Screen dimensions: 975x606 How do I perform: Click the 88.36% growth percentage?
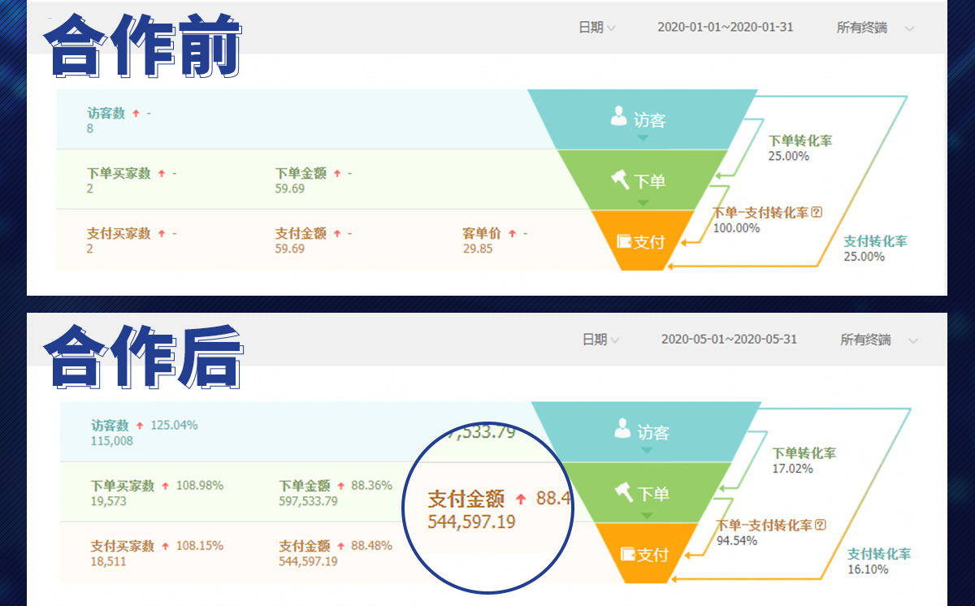[x=371, y=485]
